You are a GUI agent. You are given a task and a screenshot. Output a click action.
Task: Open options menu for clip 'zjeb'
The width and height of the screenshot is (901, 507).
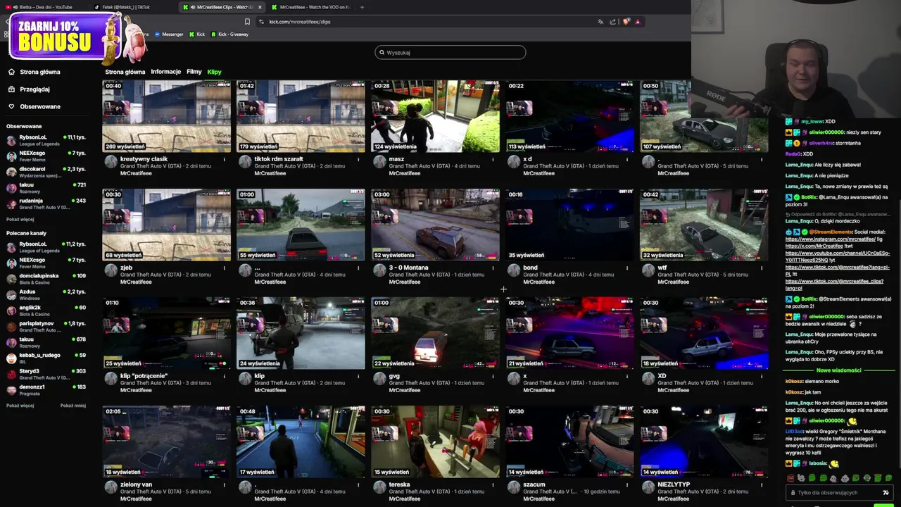(225, 268)
